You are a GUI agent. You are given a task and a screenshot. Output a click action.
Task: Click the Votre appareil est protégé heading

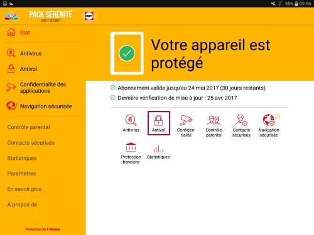[210, 54]
